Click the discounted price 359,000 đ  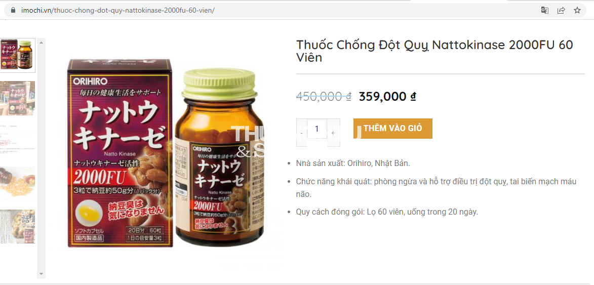pos(387,97)
